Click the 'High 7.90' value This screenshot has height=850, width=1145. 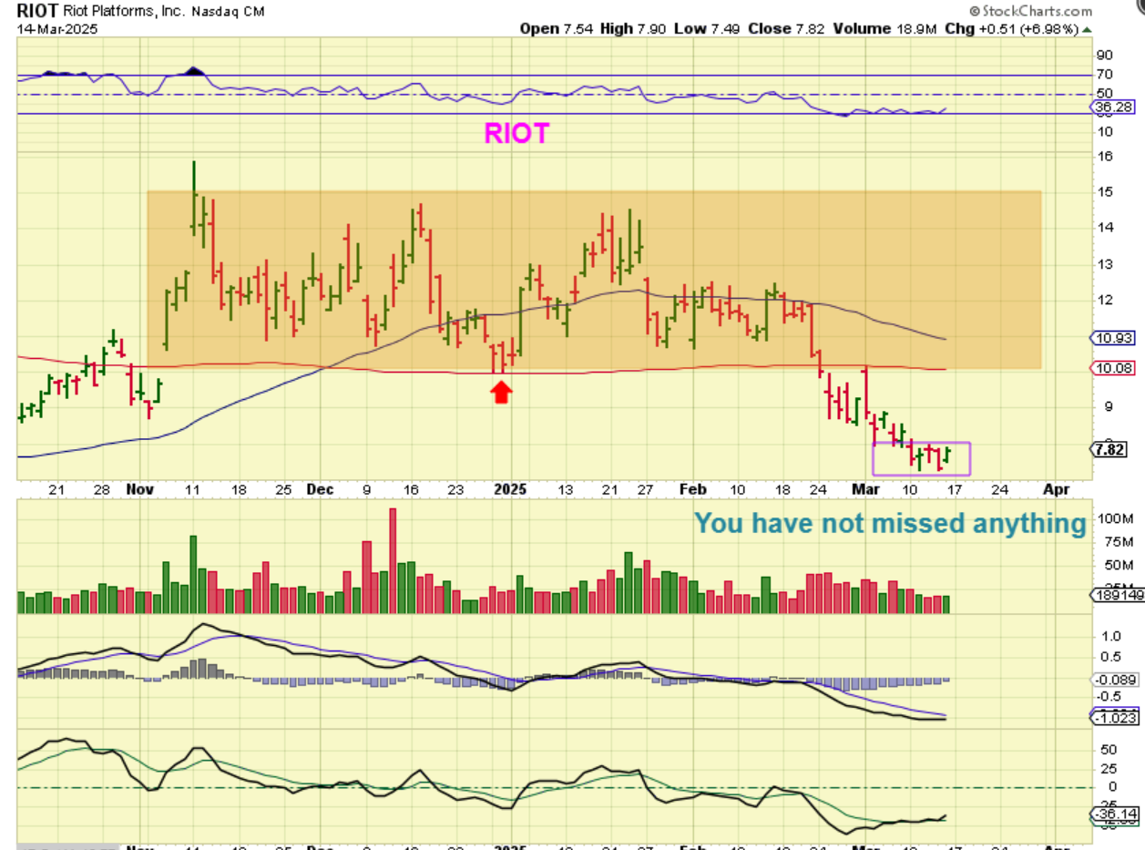tap(633, 28)
